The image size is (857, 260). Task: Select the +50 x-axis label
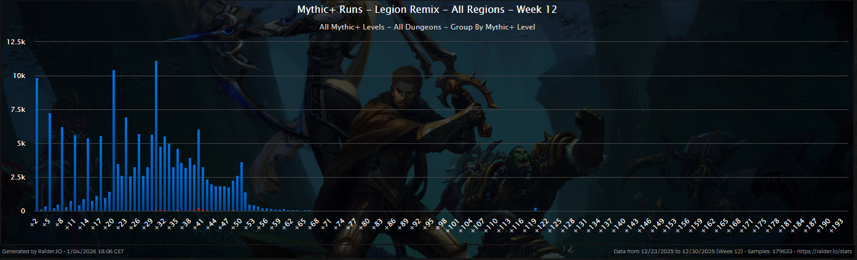tap(235, 223)
